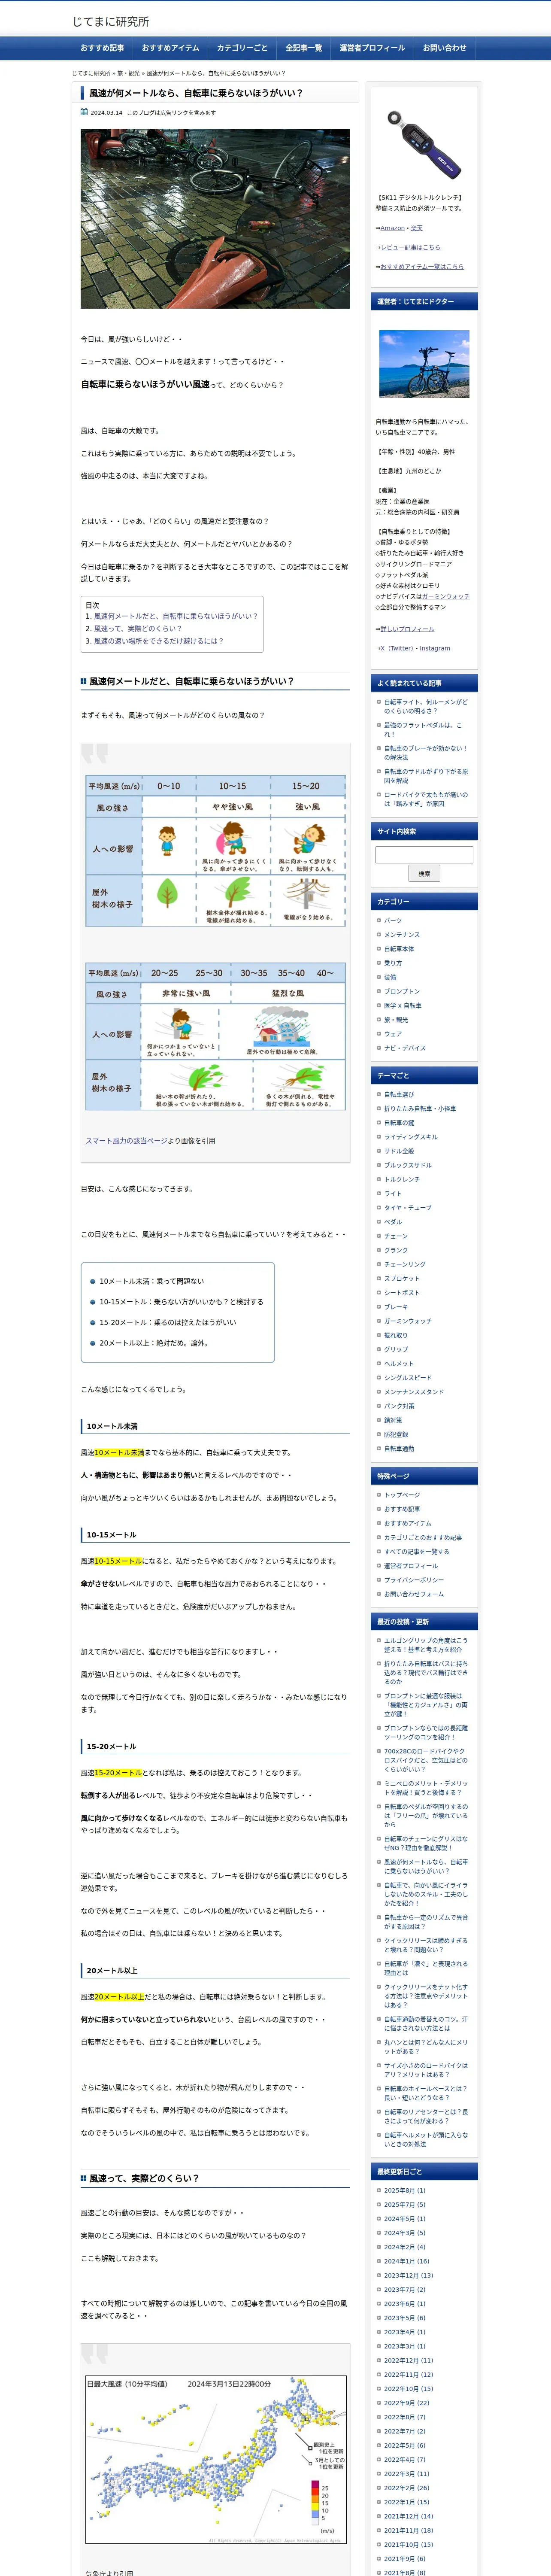Open popular article 最強のフラットペダルは
This screenshot has width=551, height=2576.
pos(423,729)
